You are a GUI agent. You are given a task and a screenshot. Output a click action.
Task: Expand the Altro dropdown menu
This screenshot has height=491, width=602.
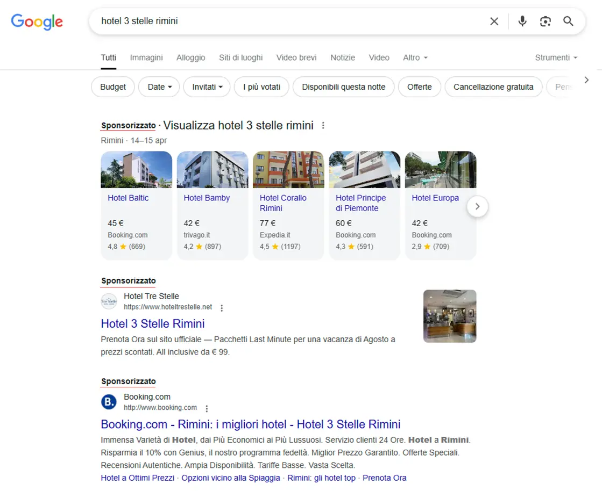point(415,57)
